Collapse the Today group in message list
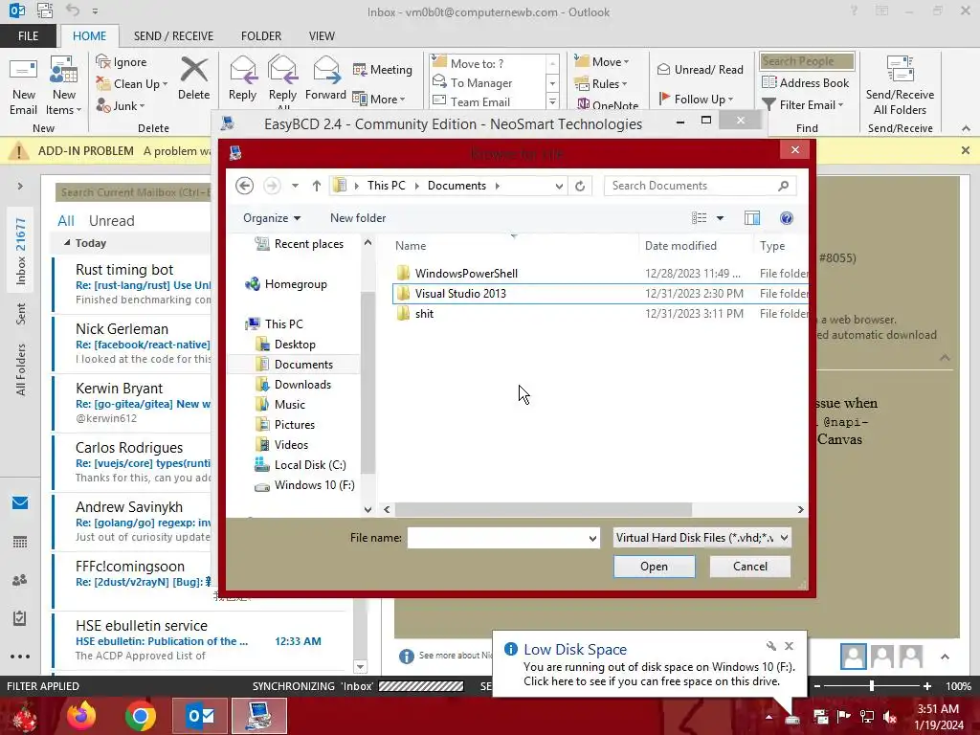The width and height of the screenshot is (980, 735). 67,243
